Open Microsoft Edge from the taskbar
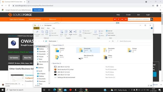The width and height of the screenshot is (163, 92). pos(55,90)
